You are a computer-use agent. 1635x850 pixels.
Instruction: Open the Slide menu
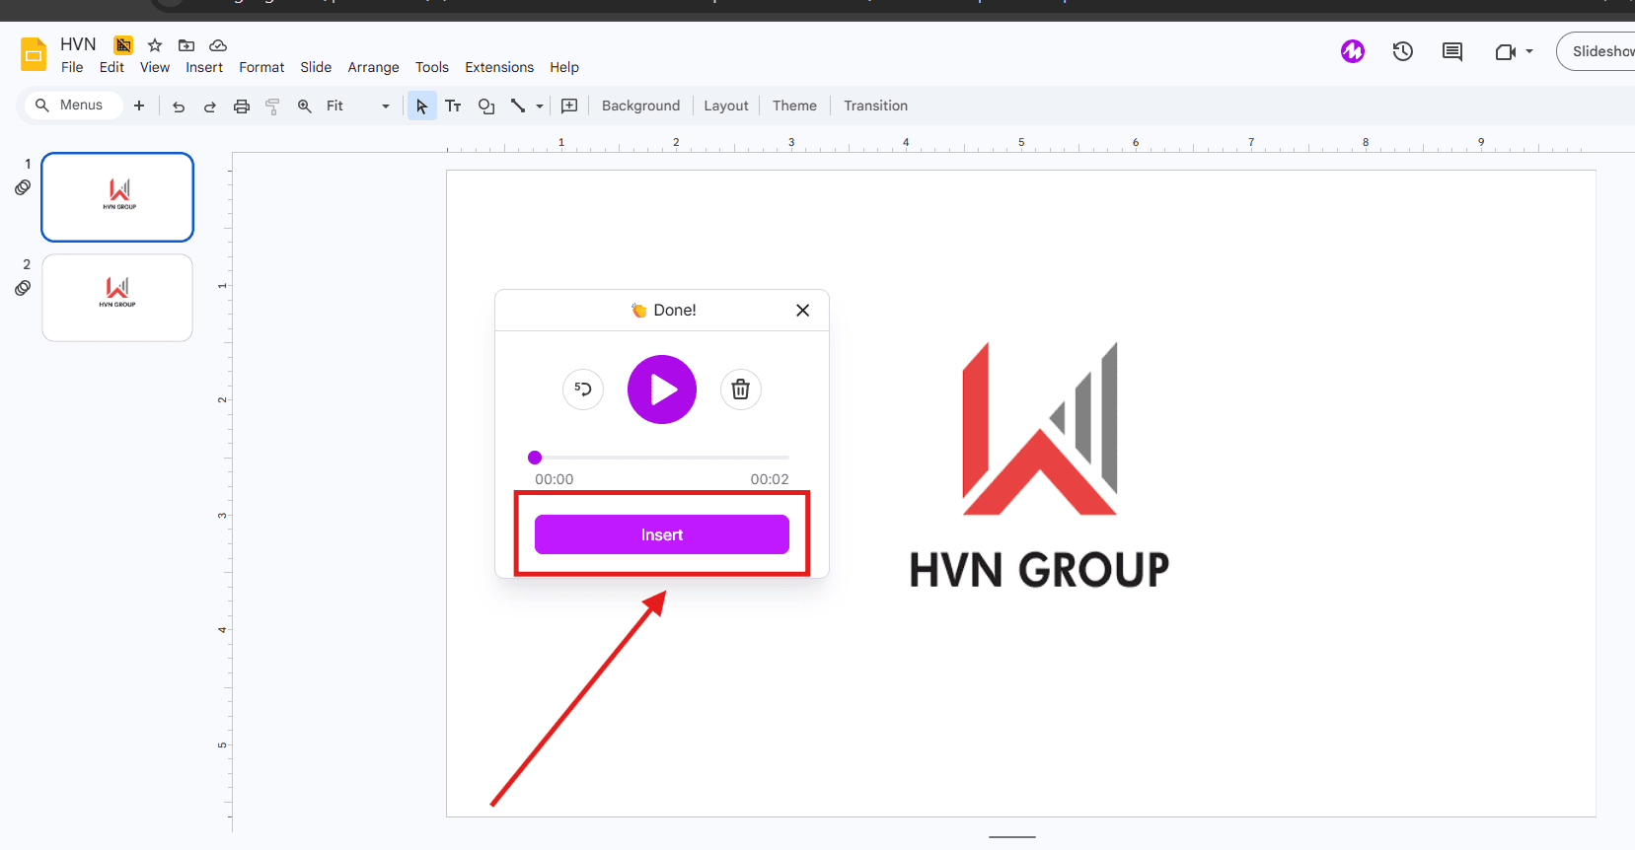(316, 67)
